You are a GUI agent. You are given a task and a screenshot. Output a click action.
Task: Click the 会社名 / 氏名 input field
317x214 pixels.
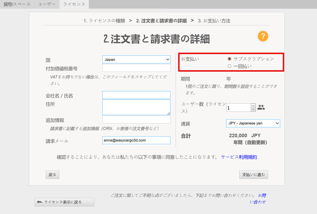[136, 95]
